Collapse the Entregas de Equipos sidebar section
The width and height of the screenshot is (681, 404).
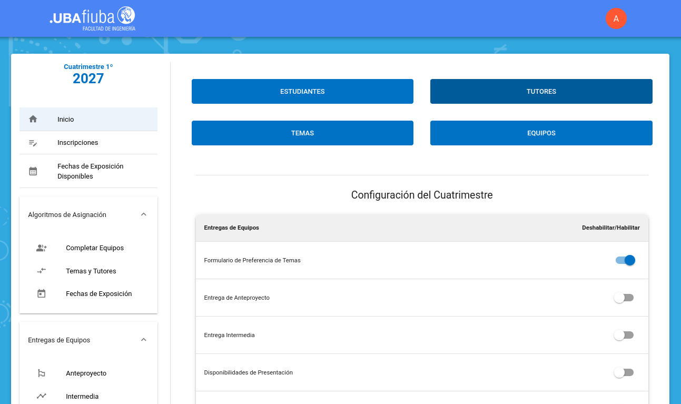coord(144,340)
